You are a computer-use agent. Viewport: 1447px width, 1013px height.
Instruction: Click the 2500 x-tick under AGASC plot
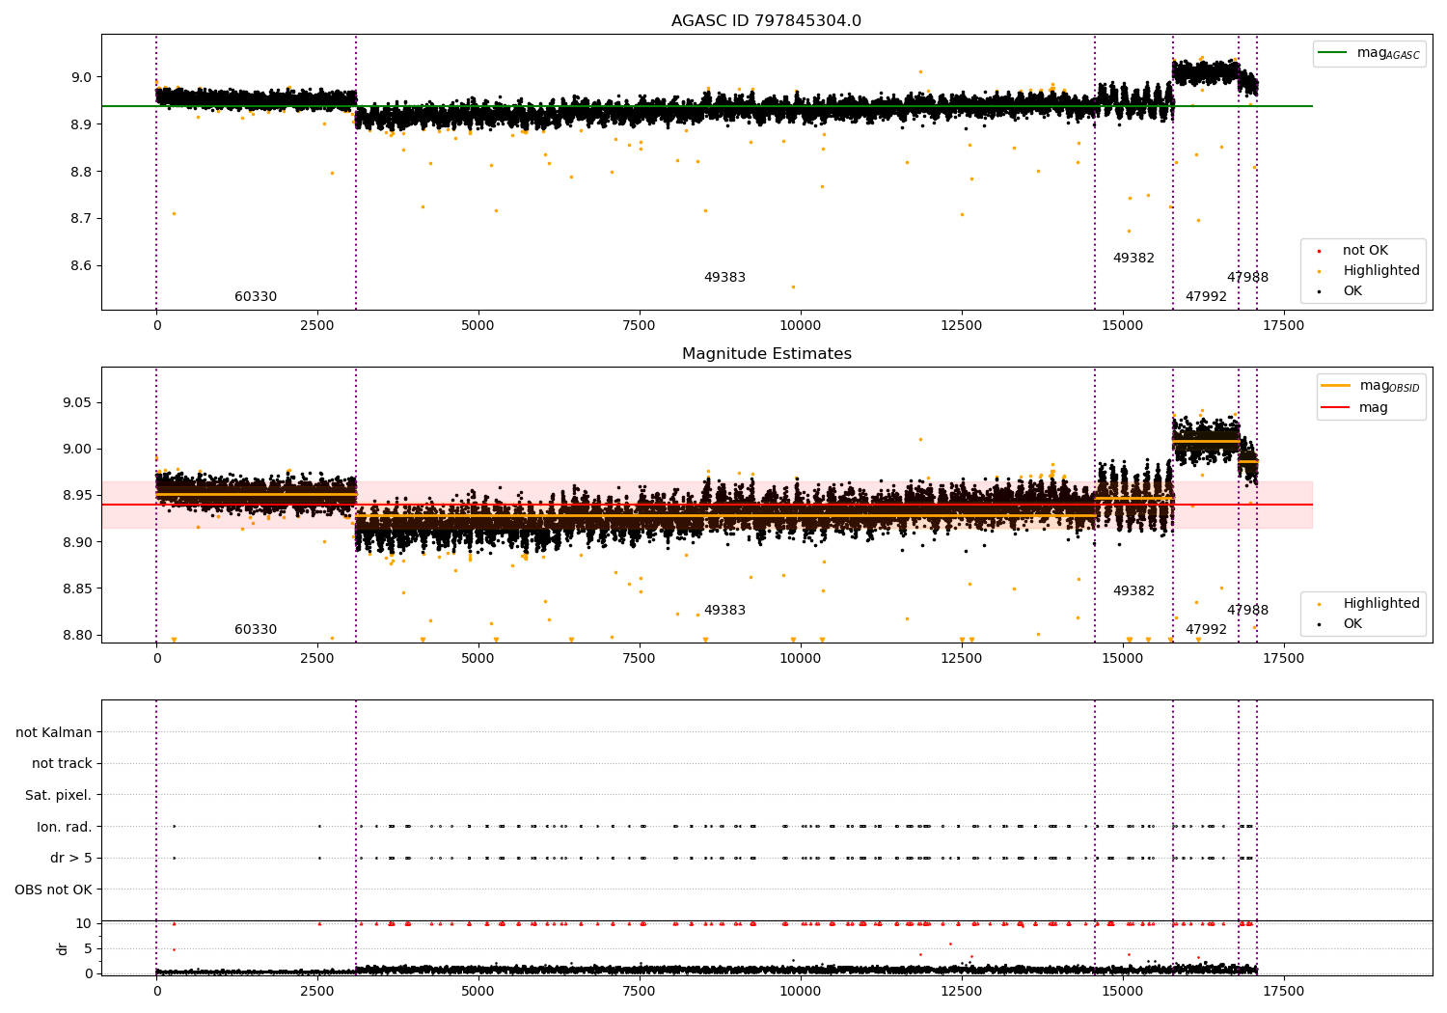317,326
